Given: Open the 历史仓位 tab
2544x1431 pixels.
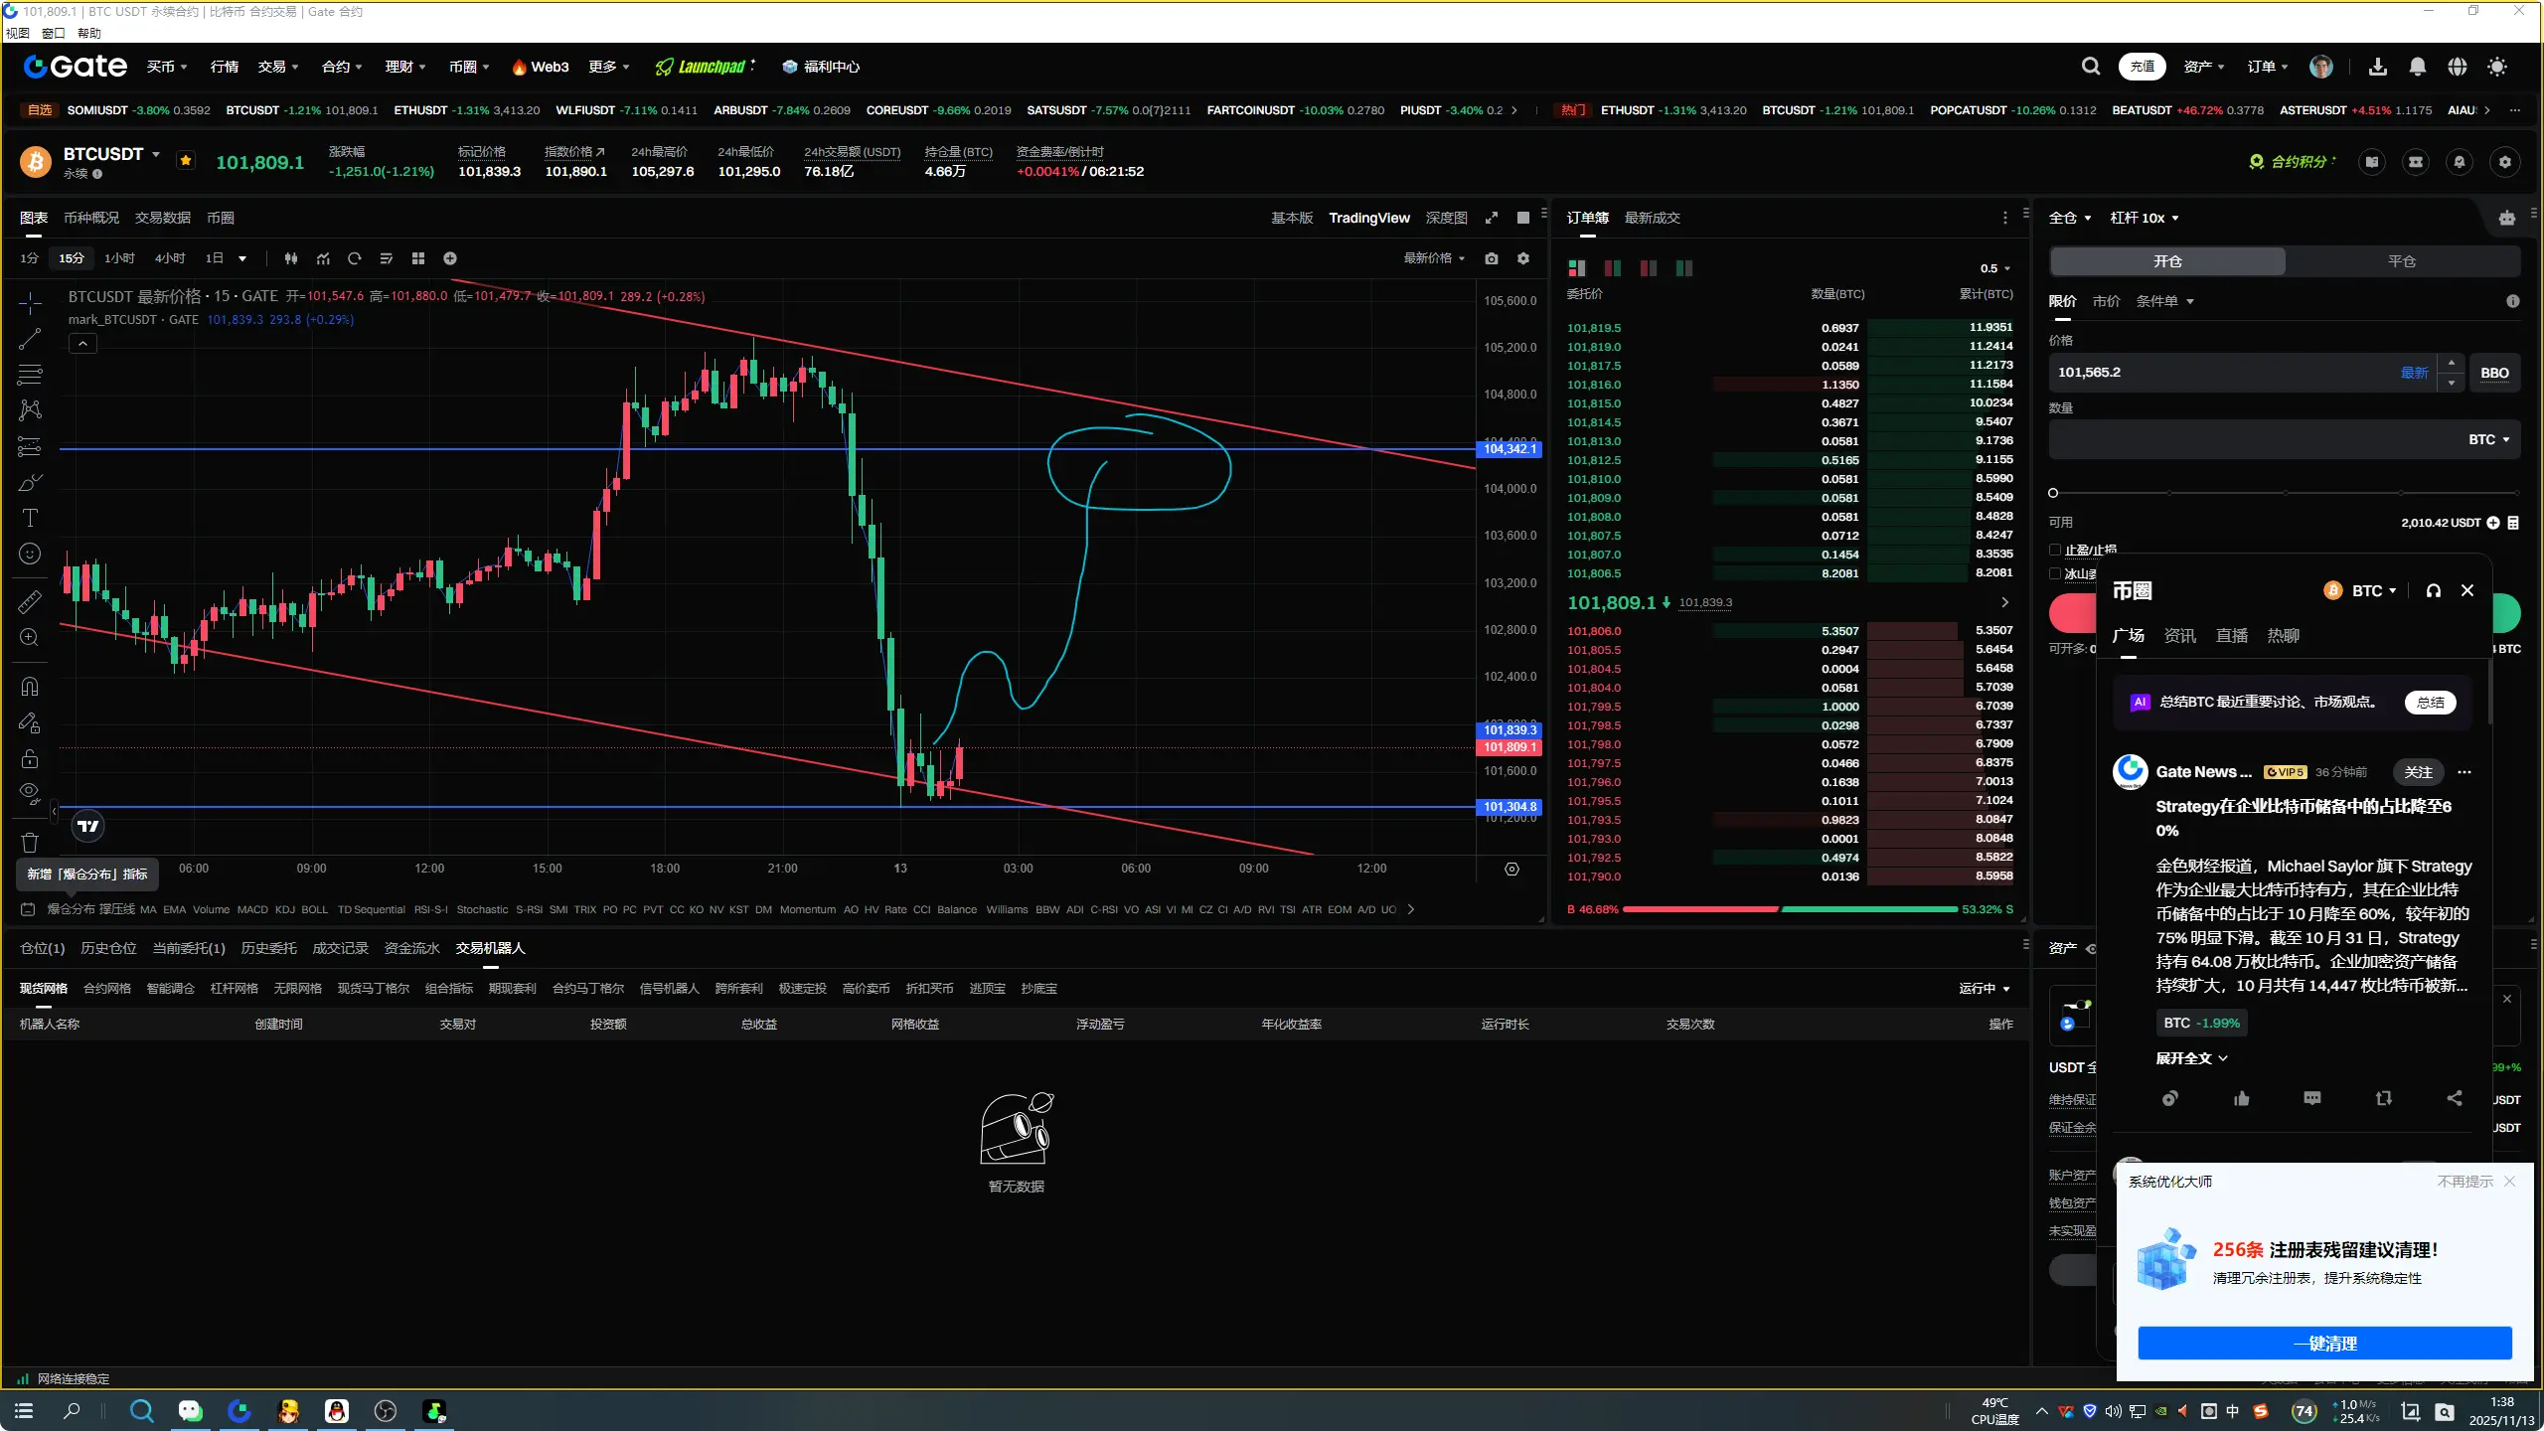Looking at the screenshot, I should click(x=108, y=948).
